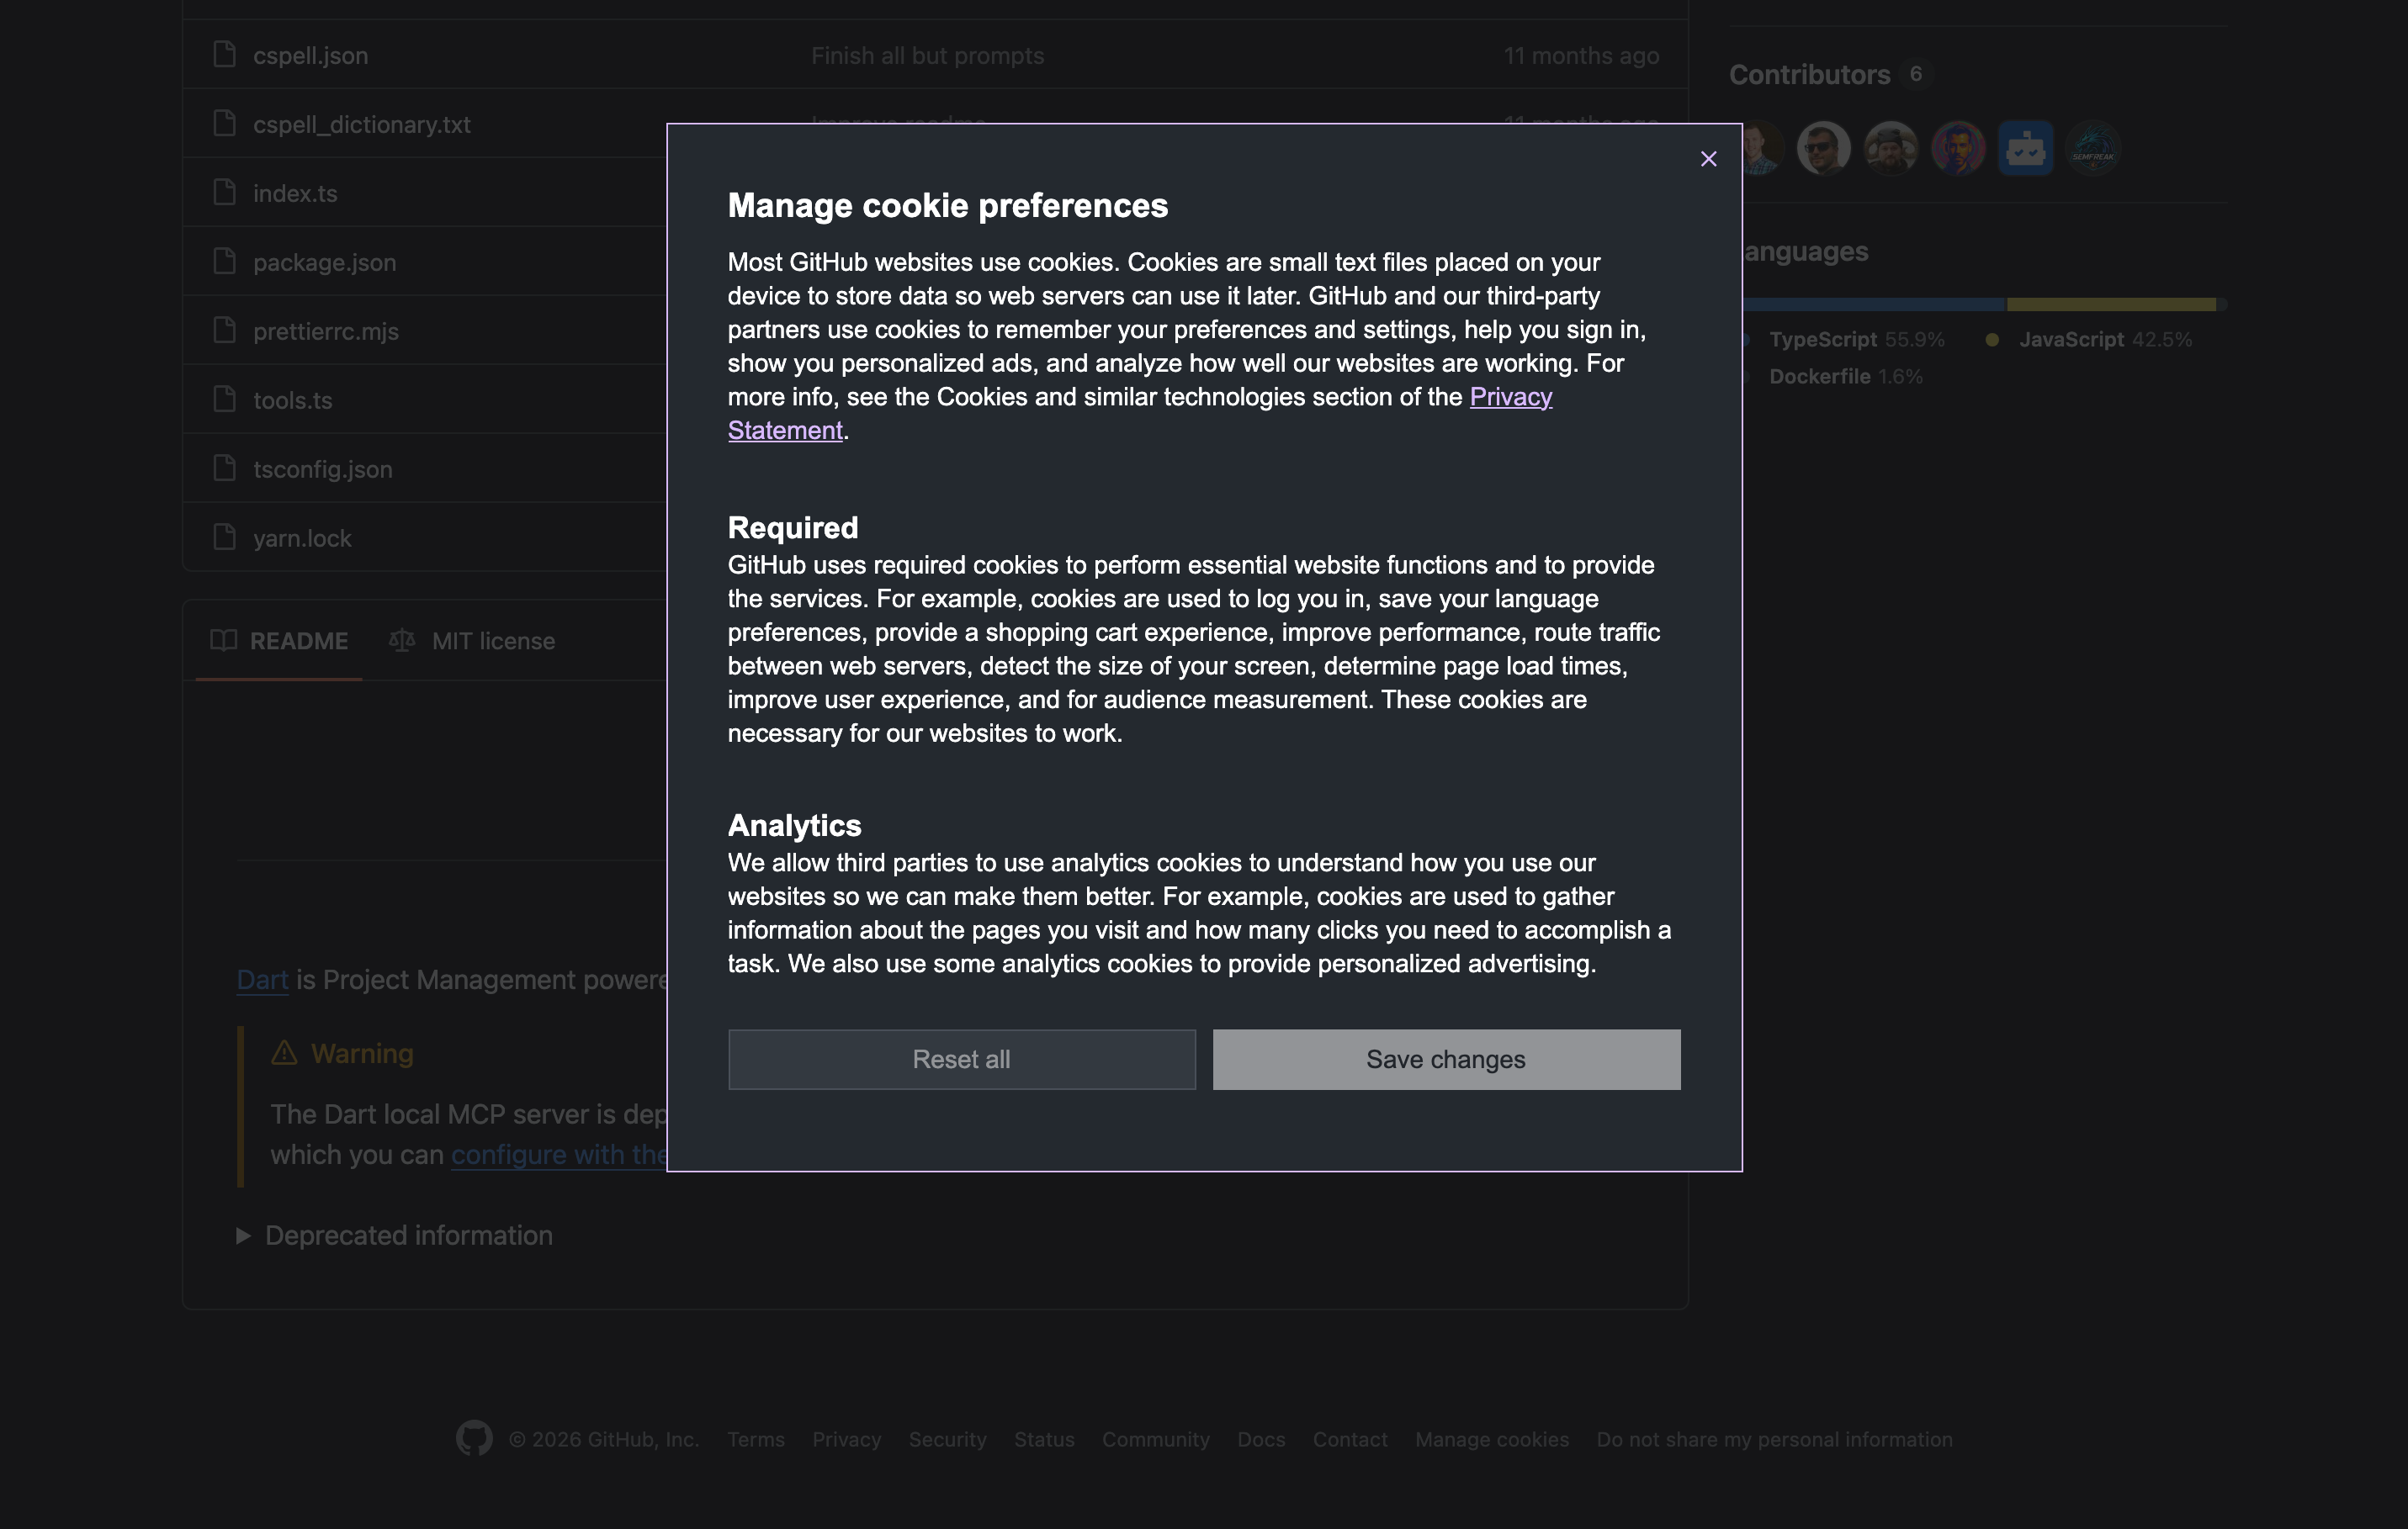The width and height of the screenshot is (2408, 1529).
Task: Open the Manage cookies footer link
Action: 1491,1439
